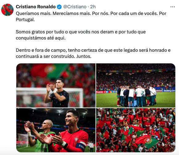The image size is (179, 155).
Task: Open photo of player applauding near goal
Action: tap(56, 85)
